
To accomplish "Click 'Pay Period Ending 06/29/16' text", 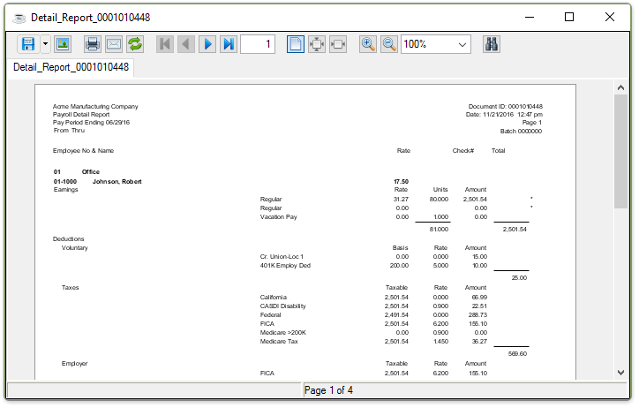I will tap(91, 122).
